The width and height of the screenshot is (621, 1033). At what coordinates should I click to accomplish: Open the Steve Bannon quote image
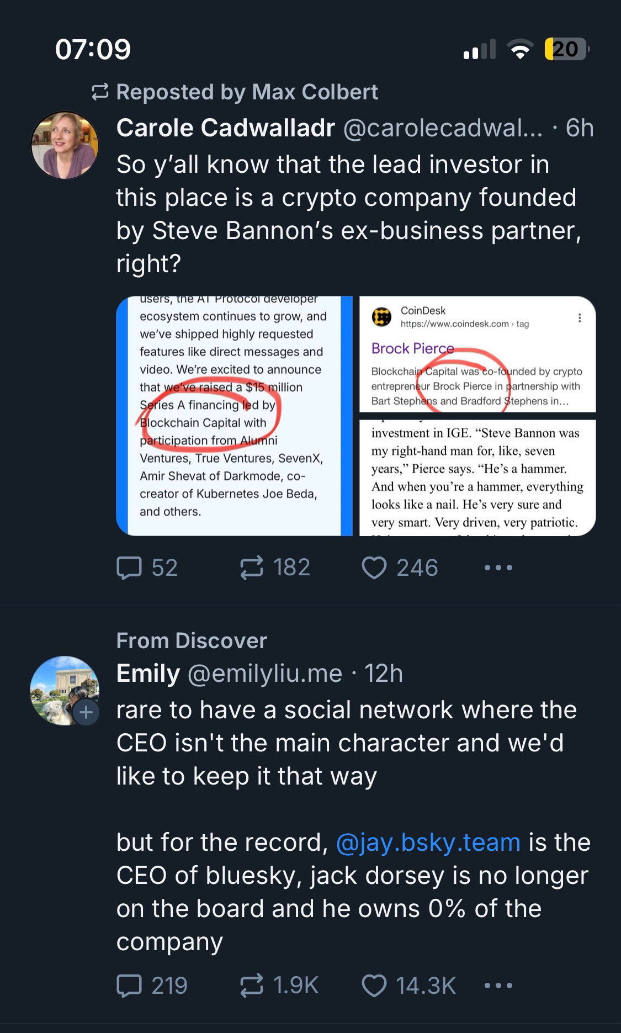(477, 477)
